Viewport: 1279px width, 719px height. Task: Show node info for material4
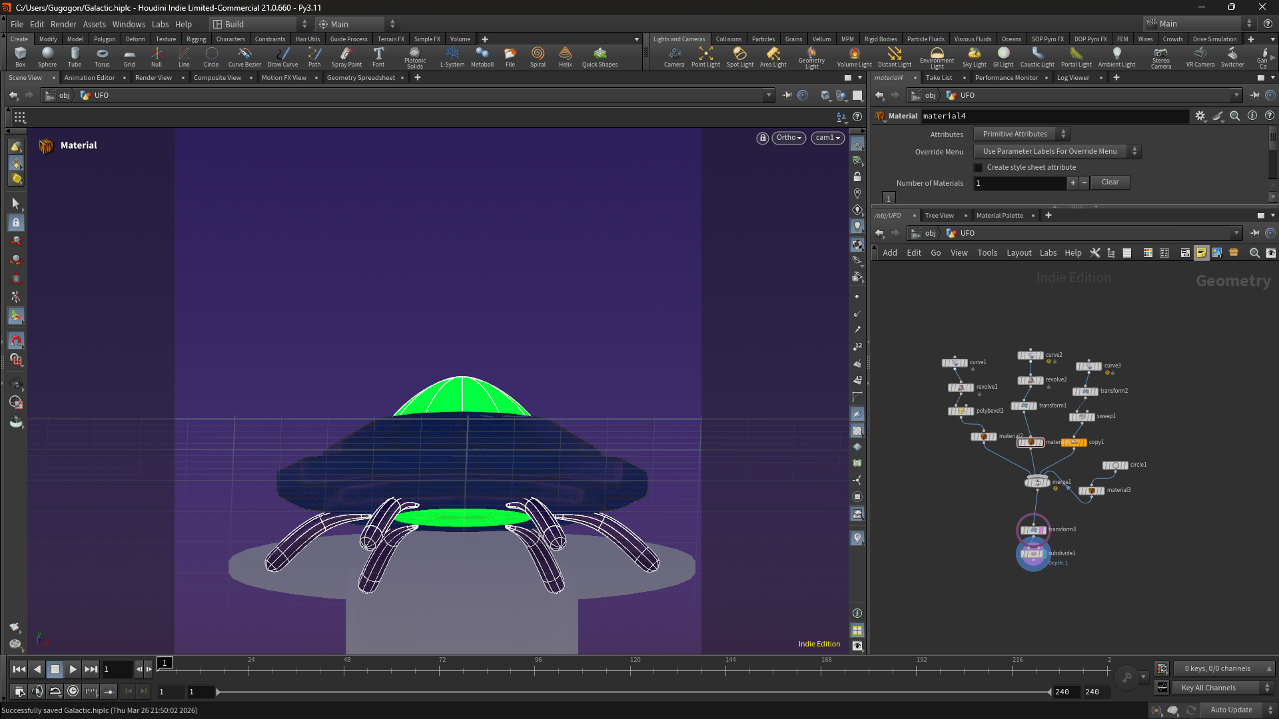coord(1252,116)
